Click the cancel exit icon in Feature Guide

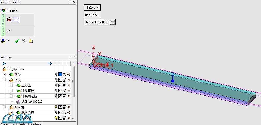[31, 41]
